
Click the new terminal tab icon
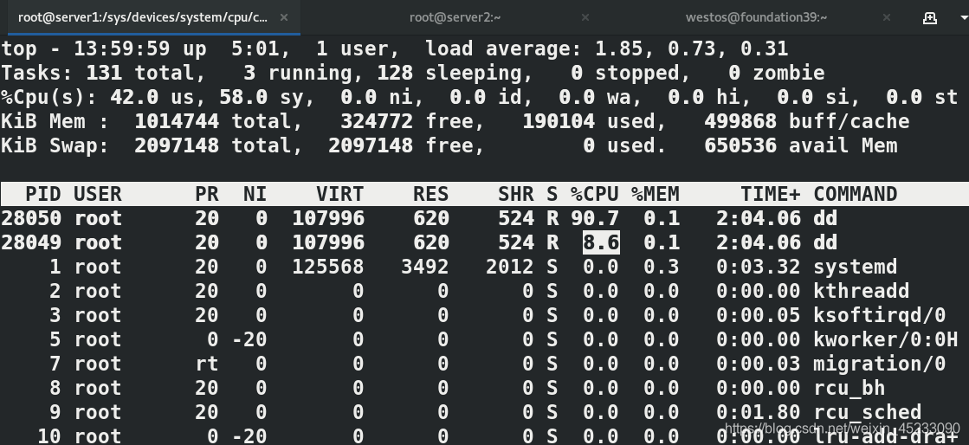pos(929,17)
